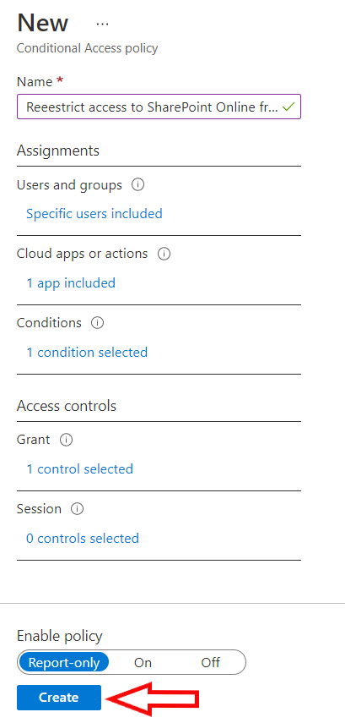Image resolution: width=345 pixels, height=723 pixels.
Task: Open Specific users included assignment
Action: 94,213
